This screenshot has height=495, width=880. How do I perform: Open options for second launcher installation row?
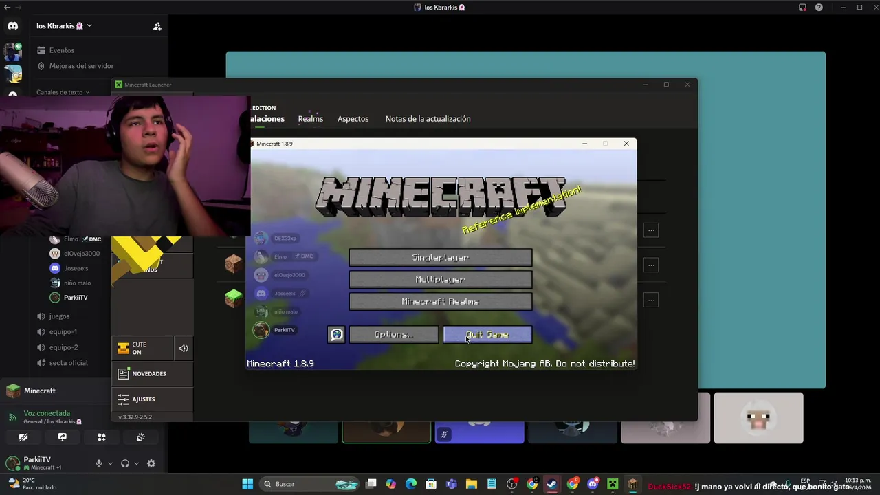point(651,265)
